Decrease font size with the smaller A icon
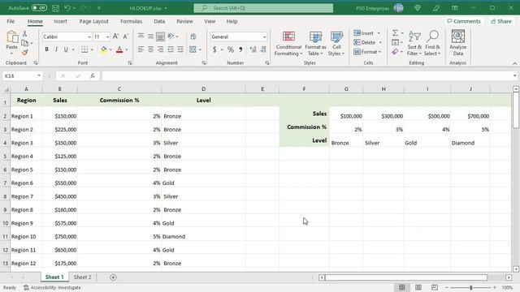Screen dimensions: 520x292 tap(126, 36)
